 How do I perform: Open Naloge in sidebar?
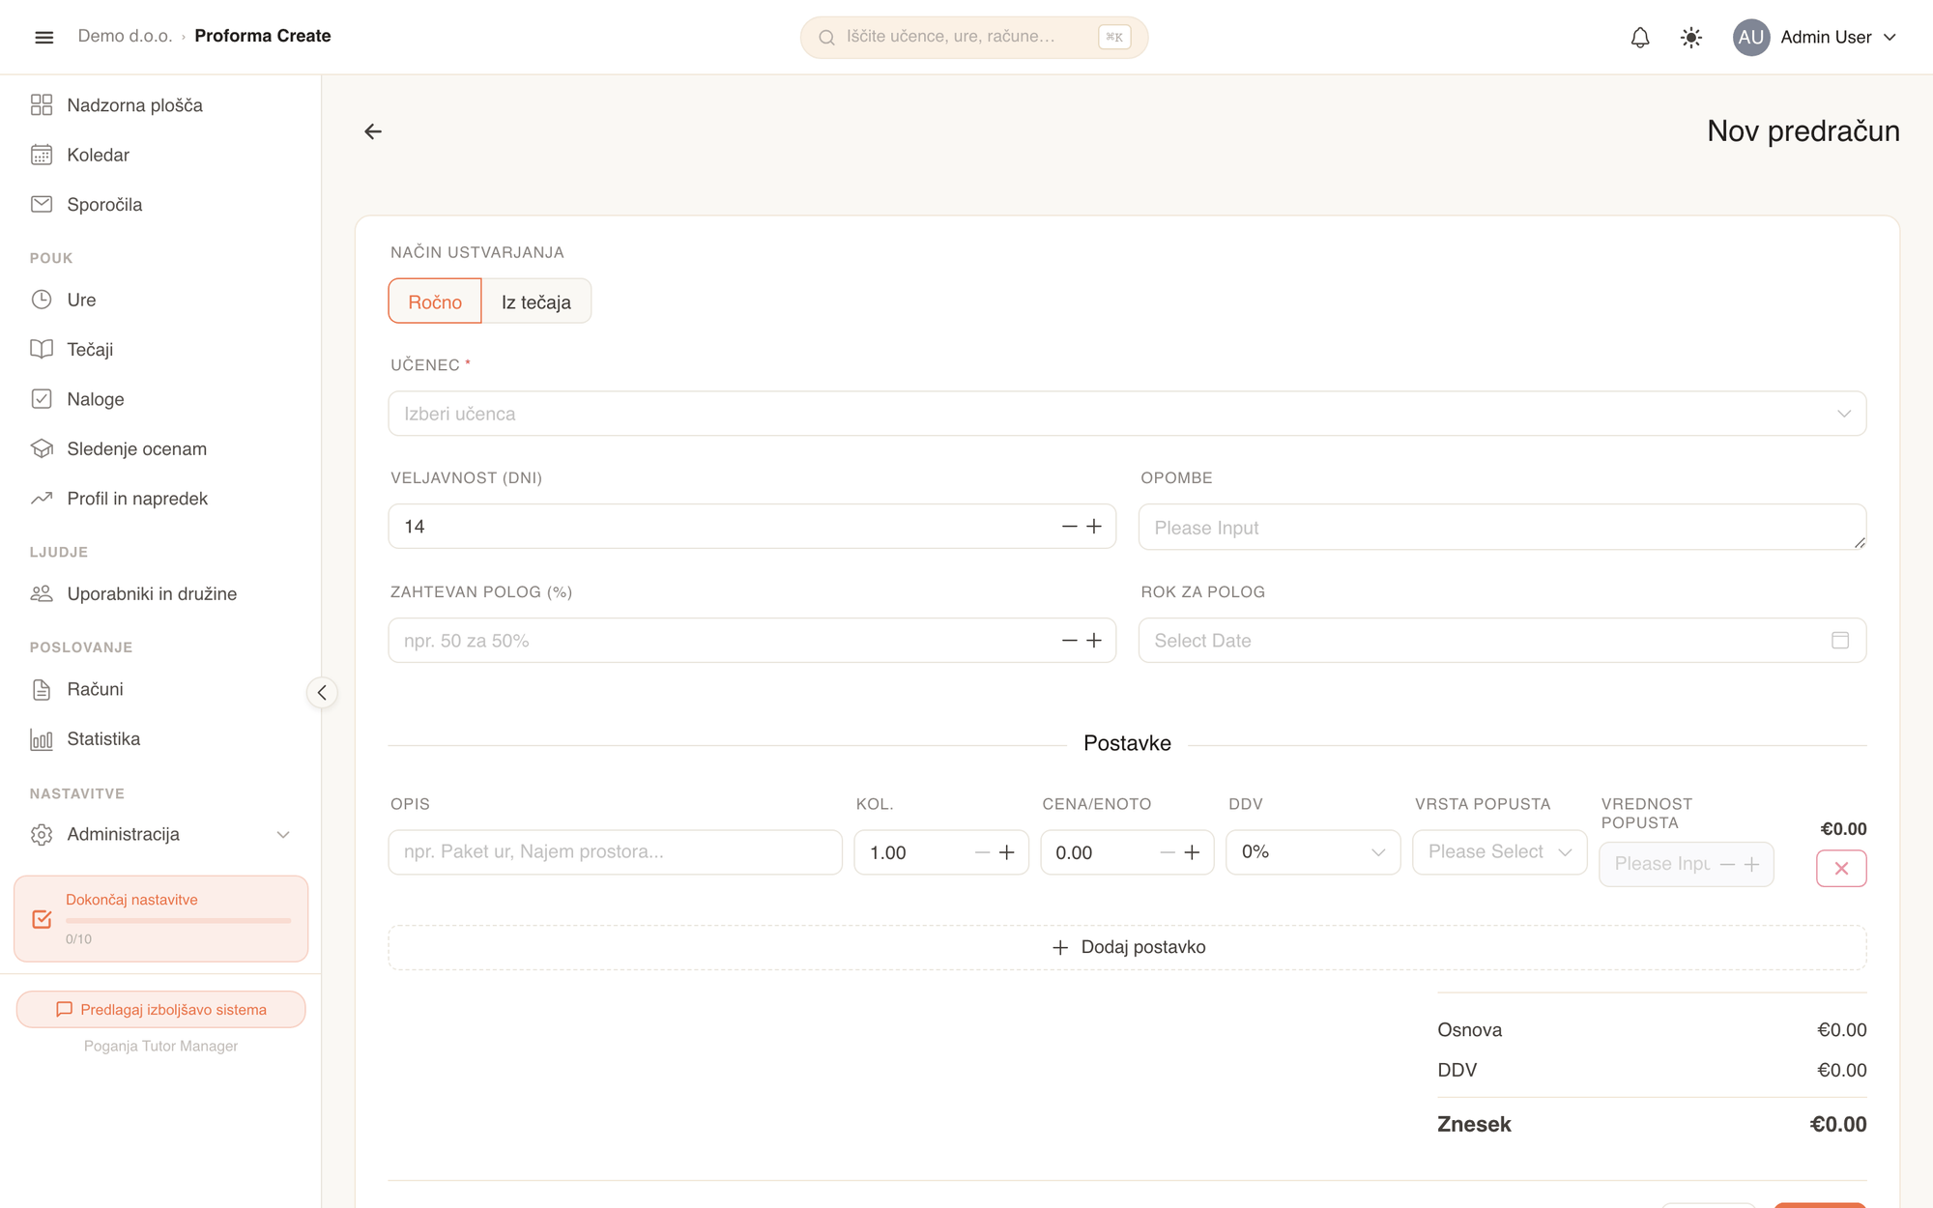[160, 398]
